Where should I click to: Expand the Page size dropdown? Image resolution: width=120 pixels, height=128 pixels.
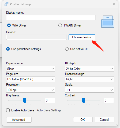click(31, 79)
